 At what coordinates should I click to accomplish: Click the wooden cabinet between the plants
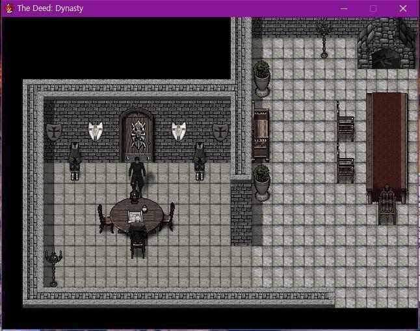point(260,132)
